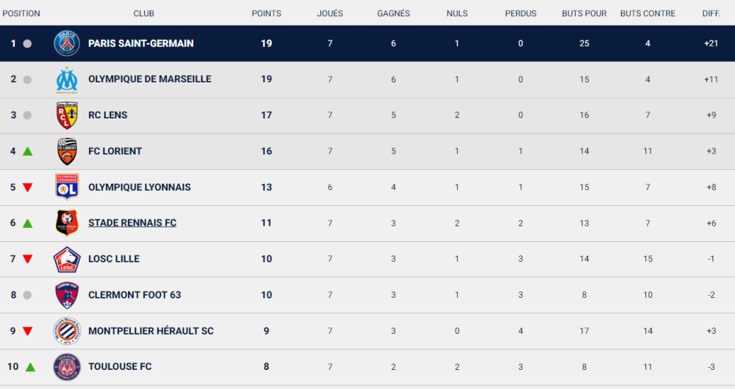Image resolution: width=735 pixels, height=389 pixels.
Task: Click the Toulouse FC crest
Action: click(x=67, y=366)
